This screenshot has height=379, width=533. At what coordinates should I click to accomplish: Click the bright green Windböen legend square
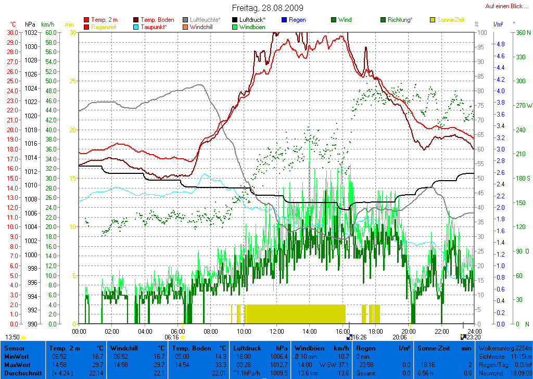pos(234,27)
